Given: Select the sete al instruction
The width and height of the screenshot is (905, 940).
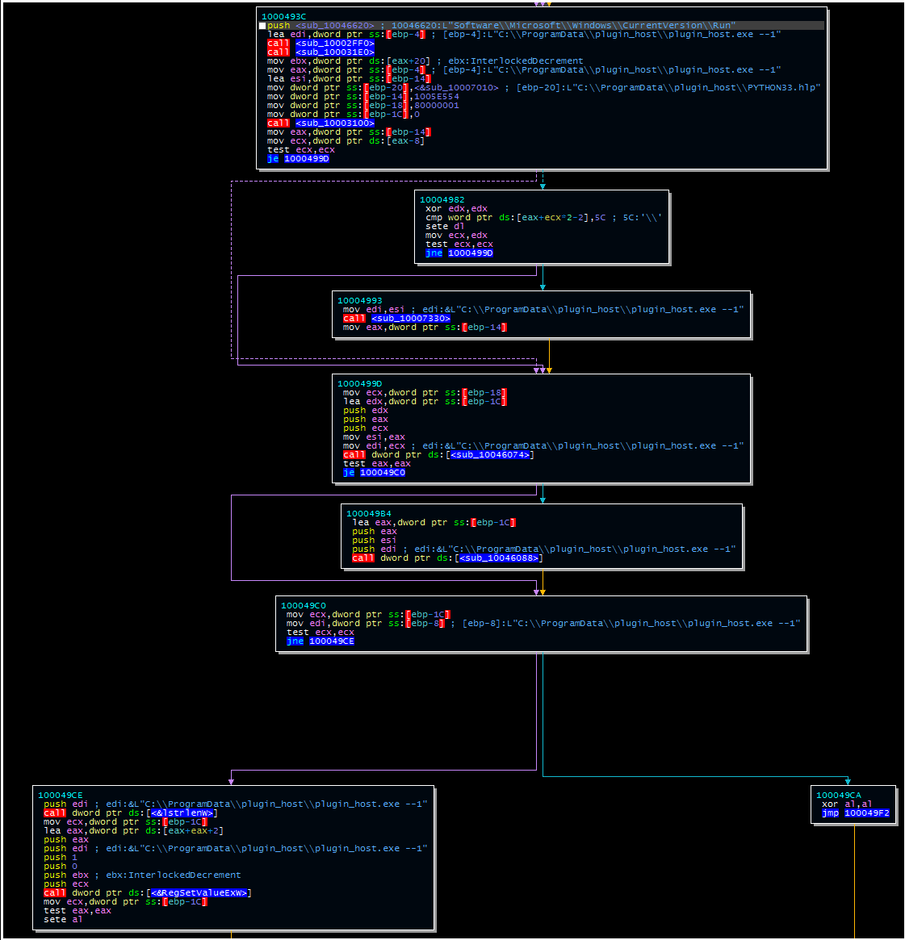Looking at the screenshot, I should click(62, 920).
